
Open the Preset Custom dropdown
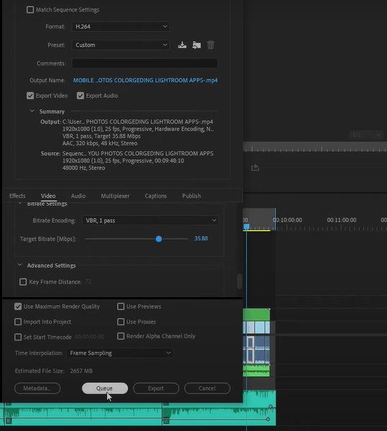pyautogui.click(x=121, y=45)
